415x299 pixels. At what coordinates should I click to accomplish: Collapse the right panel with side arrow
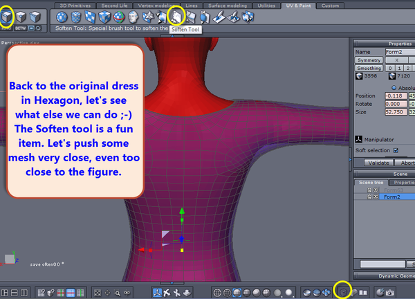[351, 160]
